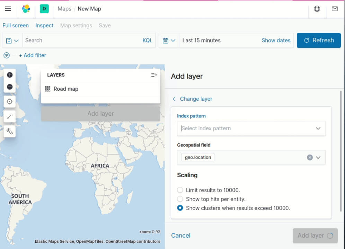This screenshot has width=345, height=249.
Task: Open the date quick menu dropdown
Action: 169,41
